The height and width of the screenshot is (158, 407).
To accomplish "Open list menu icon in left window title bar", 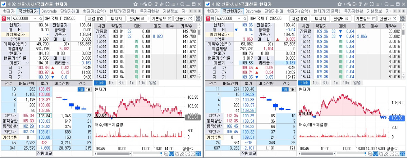I will [173, 4].
